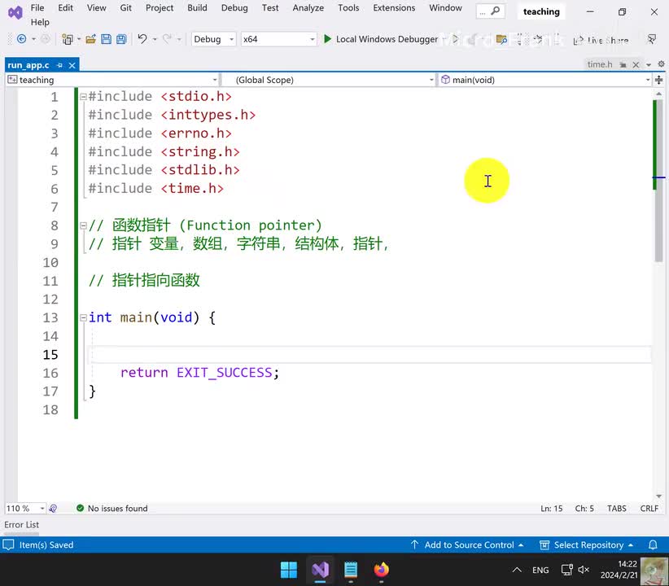
Task: Open the Firefox taskbar icon
Action: [x=382, y=570]
